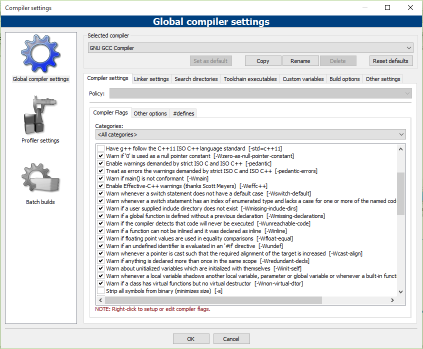Image resolution: width=423 pixels, height=349 pixels.
Task: Open the Policy dropdown
Action: coord(260,93)
